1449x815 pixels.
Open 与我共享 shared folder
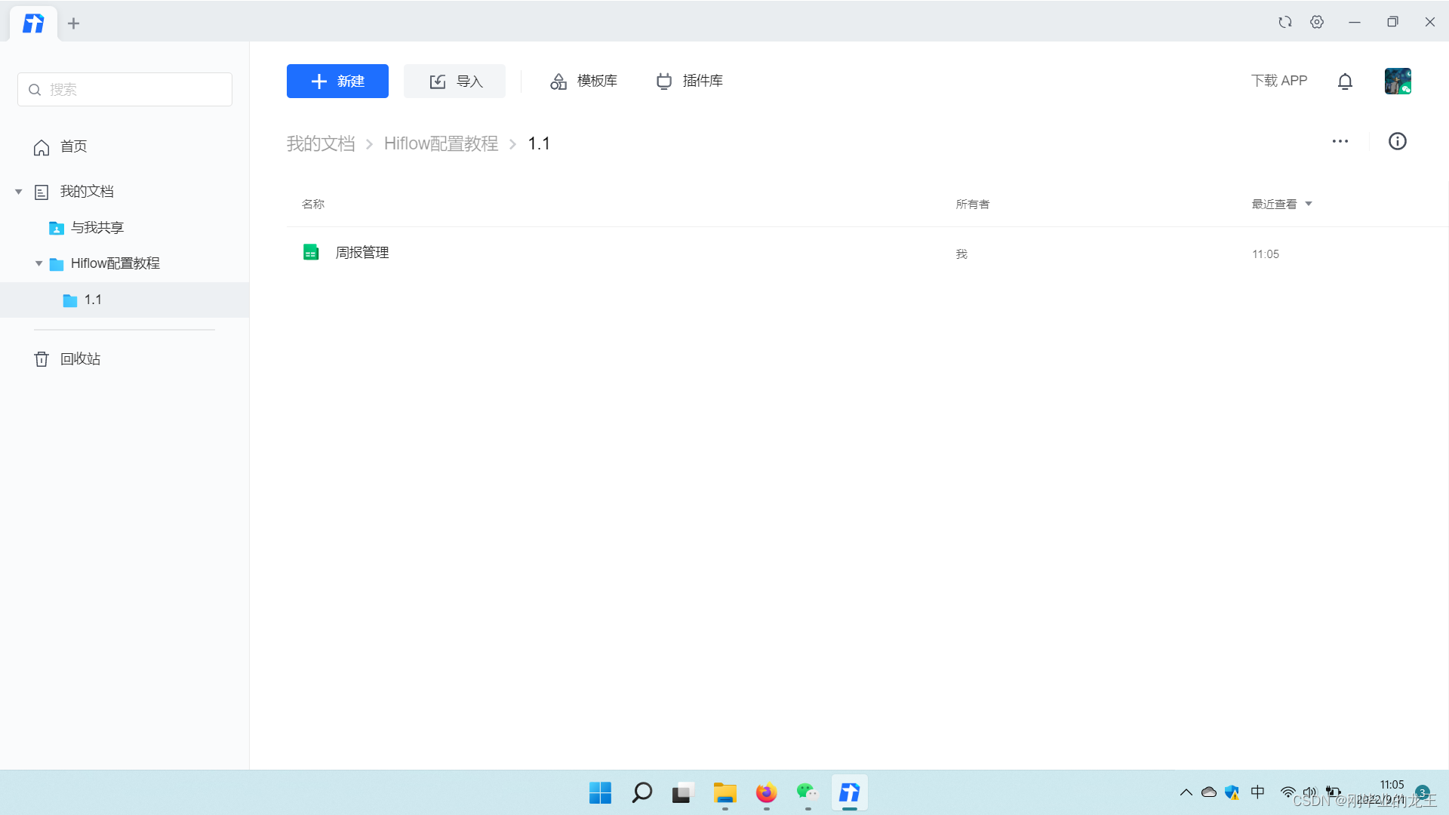point(97,228)
